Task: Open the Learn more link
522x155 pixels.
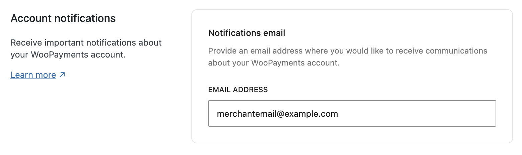Action: (33, 75)
